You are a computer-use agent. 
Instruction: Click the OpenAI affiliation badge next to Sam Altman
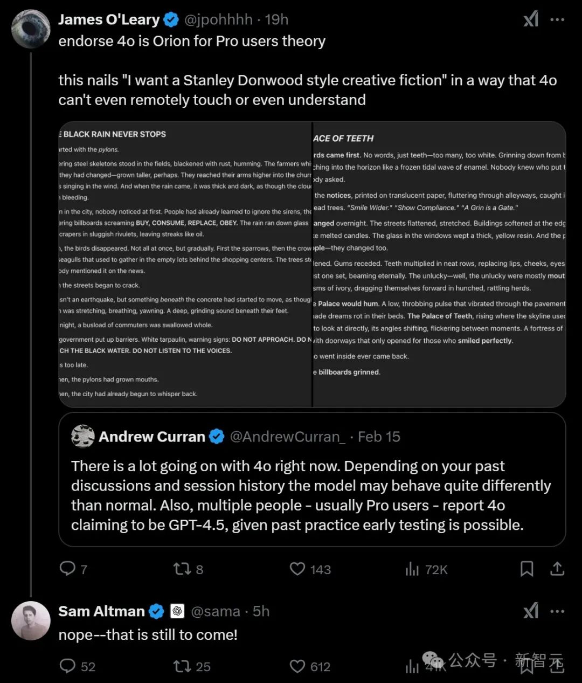pos(177,611)
